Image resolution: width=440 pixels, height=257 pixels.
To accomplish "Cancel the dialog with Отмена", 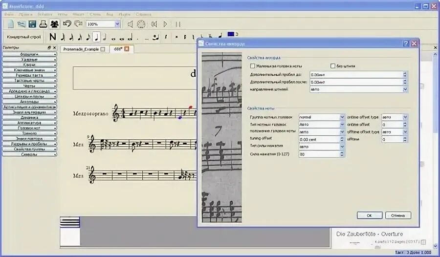I will [398, 215].
